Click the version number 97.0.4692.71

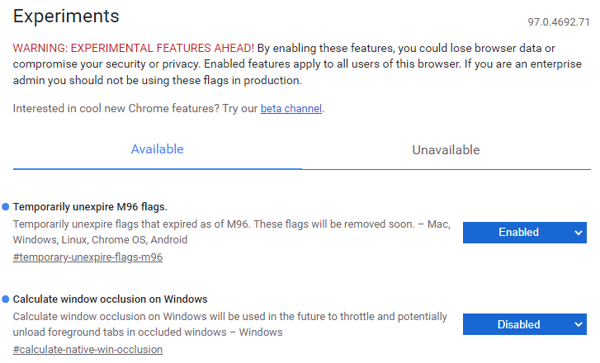(559, 21)
